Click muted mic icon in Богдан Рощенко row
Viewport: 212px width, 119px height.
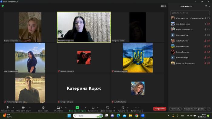click(205, 52)
